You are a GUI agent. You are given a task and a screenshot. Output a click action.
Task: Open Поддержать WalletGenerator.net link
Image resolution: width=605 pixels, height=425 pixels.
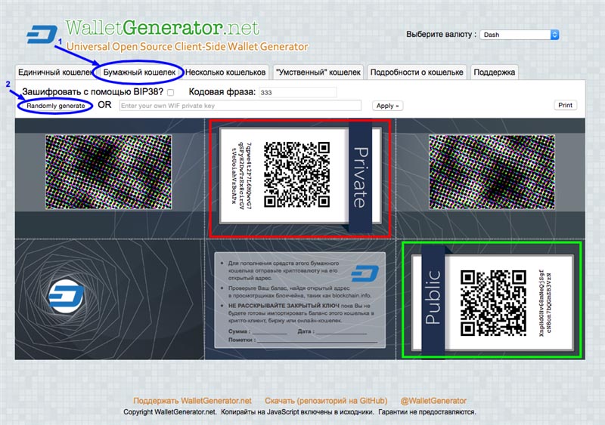click(x=192, y=401)
